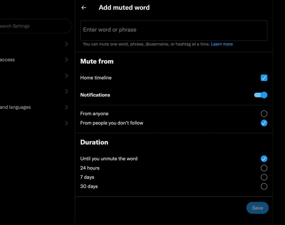Click the Search Settings box

[x=35, y=26]
